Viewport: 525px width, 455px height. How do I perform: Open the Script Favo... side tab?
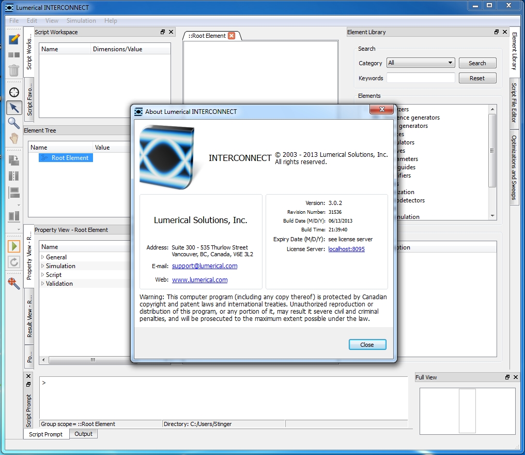pyautogui.click(x=29, y=99)
